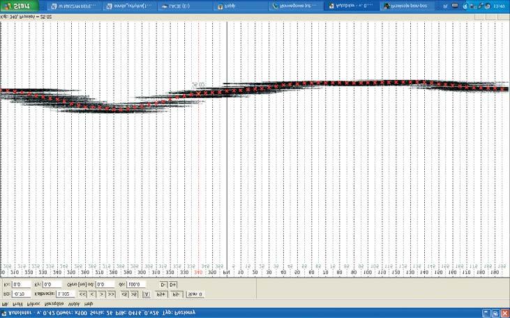Open the Plik menu

pos(5,304)
